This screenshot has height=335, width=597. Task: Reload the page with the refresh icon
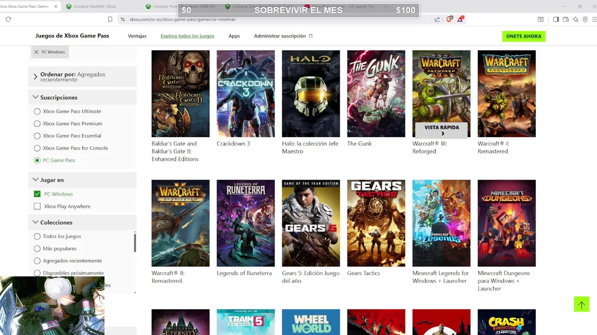tap(8, 19)
